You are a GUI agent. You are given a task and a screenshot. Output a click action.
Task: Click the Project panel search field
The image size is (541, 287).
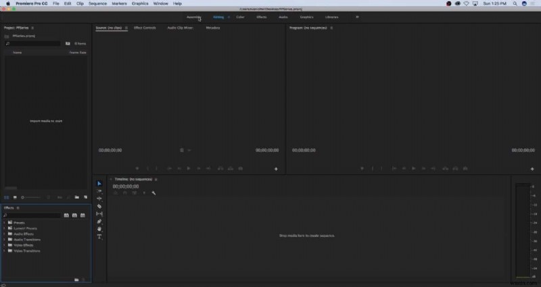click(32, 44)
